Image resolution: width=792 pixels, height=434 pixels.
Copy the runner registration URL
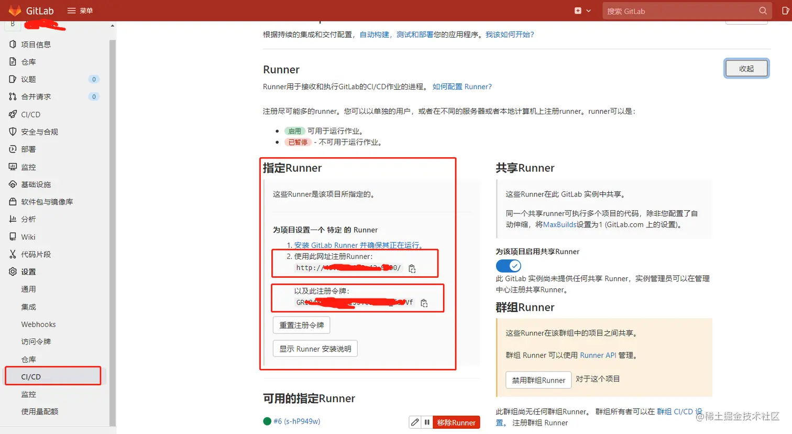point(412,268)
